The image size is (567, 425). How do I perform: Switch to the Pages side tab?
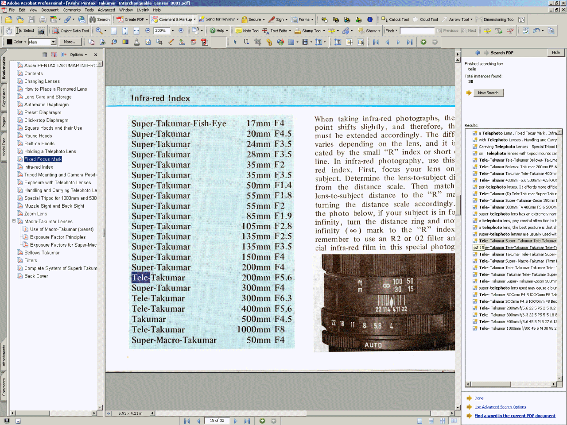click(x=4, y=121)
